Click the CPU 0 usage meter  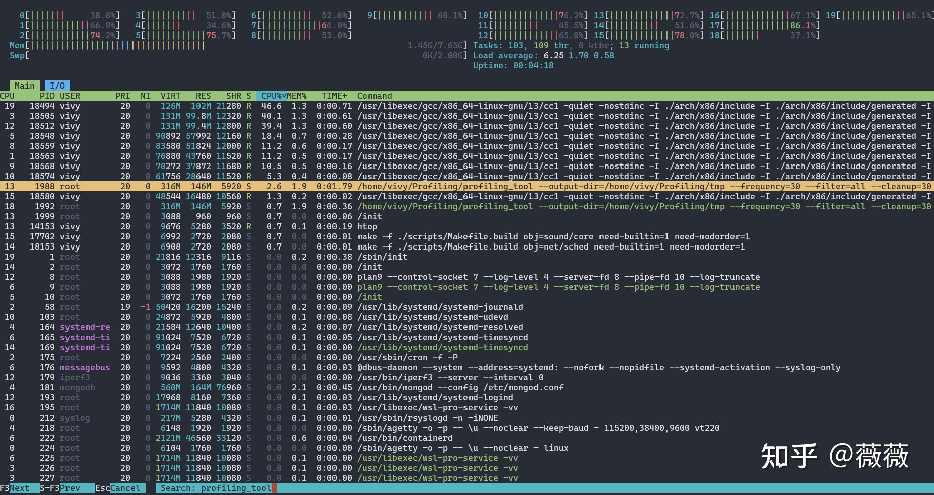click(70, 15)
